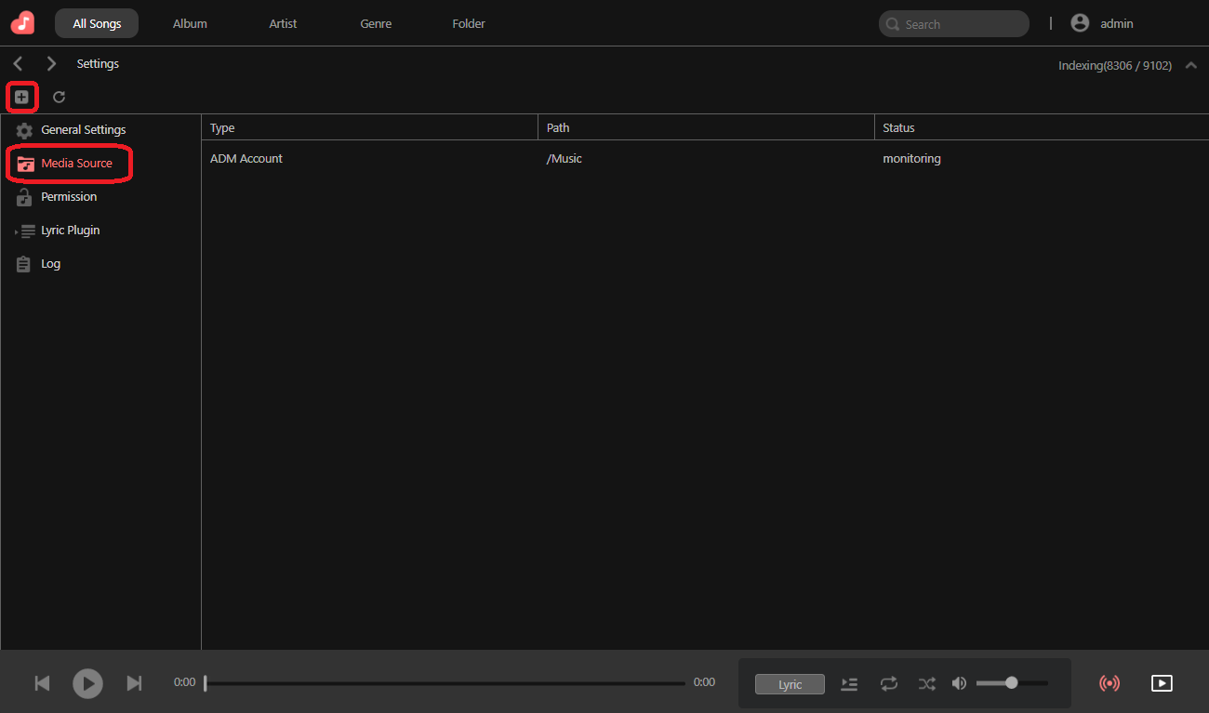Collapse the Indexing status panel chevron
Image resolution: width=1209 pixels, height=713 pixels.
coord(1190,66)
